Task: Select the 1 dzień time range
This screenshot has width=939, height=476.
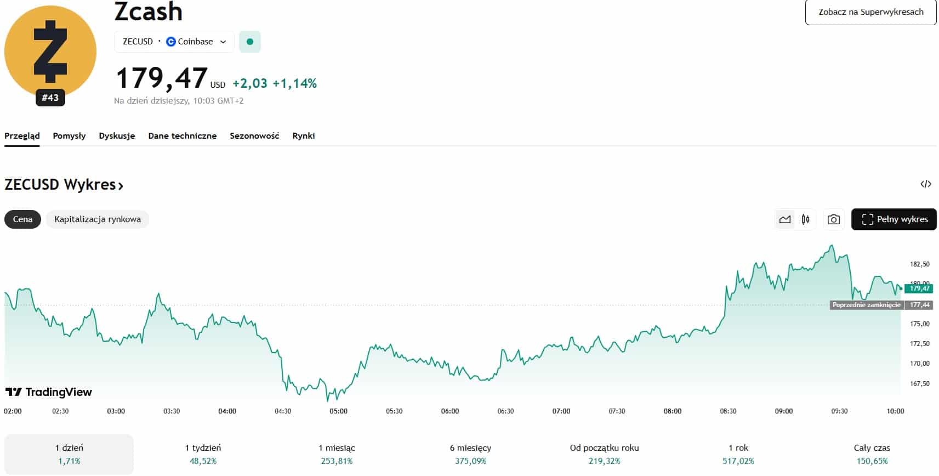Action: coord(69,454)
